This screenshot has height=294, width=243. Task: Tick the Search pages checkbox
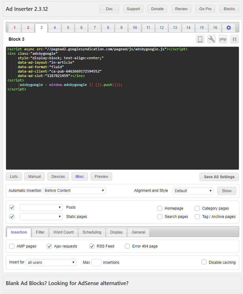[160, 217]
